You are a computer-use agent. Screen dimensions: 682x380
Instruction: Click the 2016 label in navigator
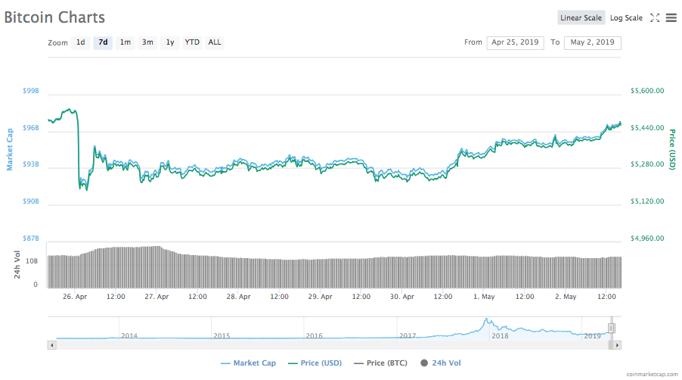tap(314, 336)
